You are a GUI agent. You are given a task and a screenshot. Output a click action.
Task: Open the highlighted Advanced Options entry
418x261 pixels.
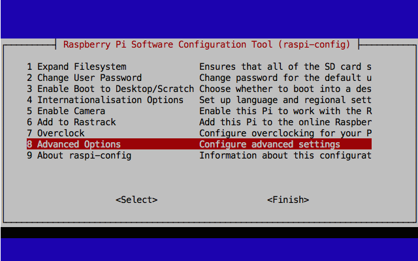(74, 144)
